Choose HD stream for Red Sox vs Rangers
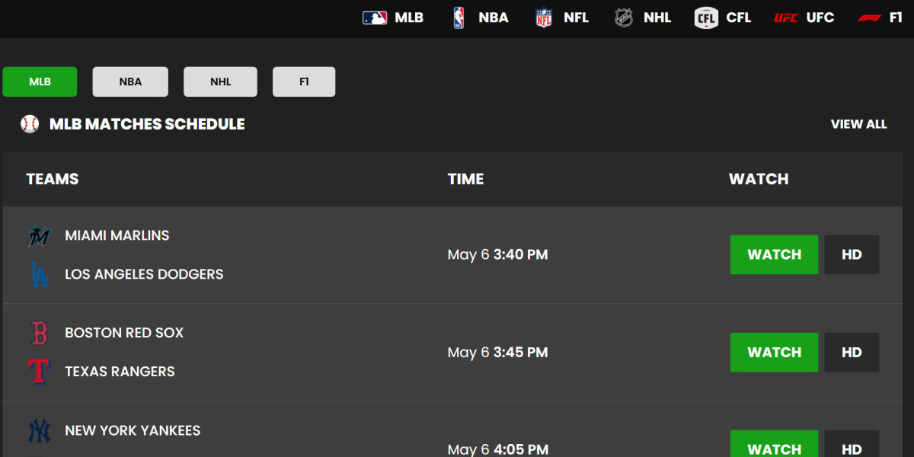Screen dimensions: 914x457 tap(852, 353)
